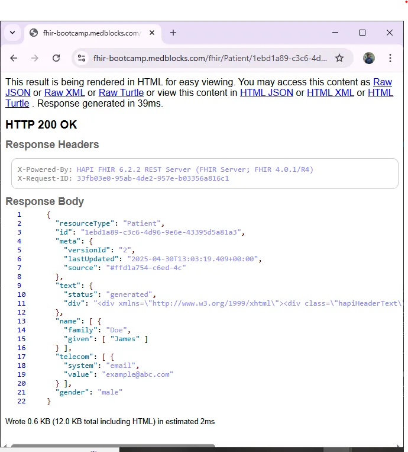View content as HTML XML
Screen dimensions: 408x452
331,93
